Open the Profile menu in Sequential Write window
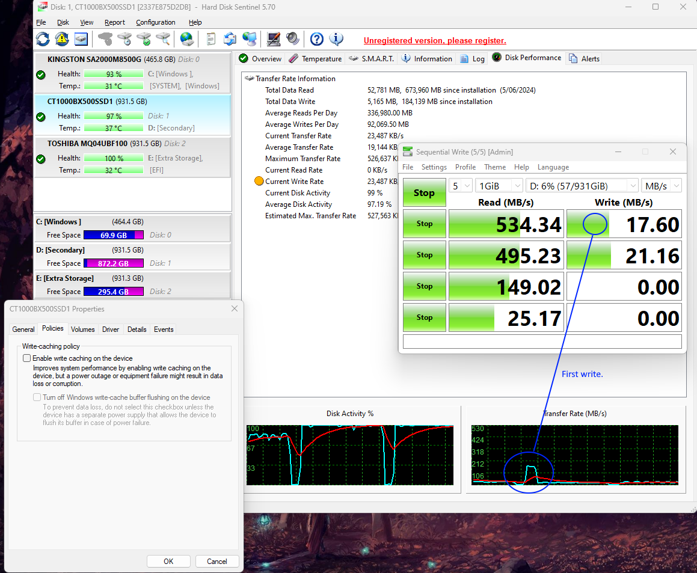697x573 pixels. 465,167
